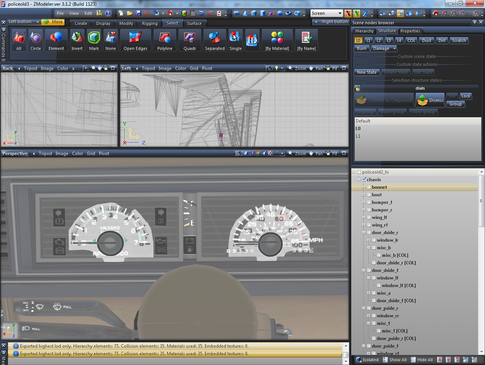The image size is (485, 365).
Task: Check the bonnet node checkbox
Action: (x=369, y=187)
